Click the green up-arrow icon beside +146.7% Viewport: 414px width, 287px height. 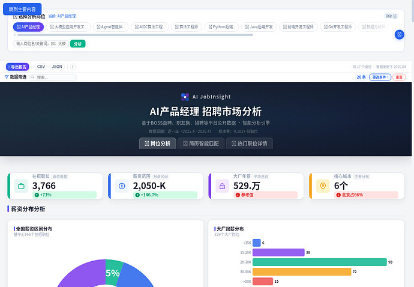pyautogui.click(x=137, y=195)
